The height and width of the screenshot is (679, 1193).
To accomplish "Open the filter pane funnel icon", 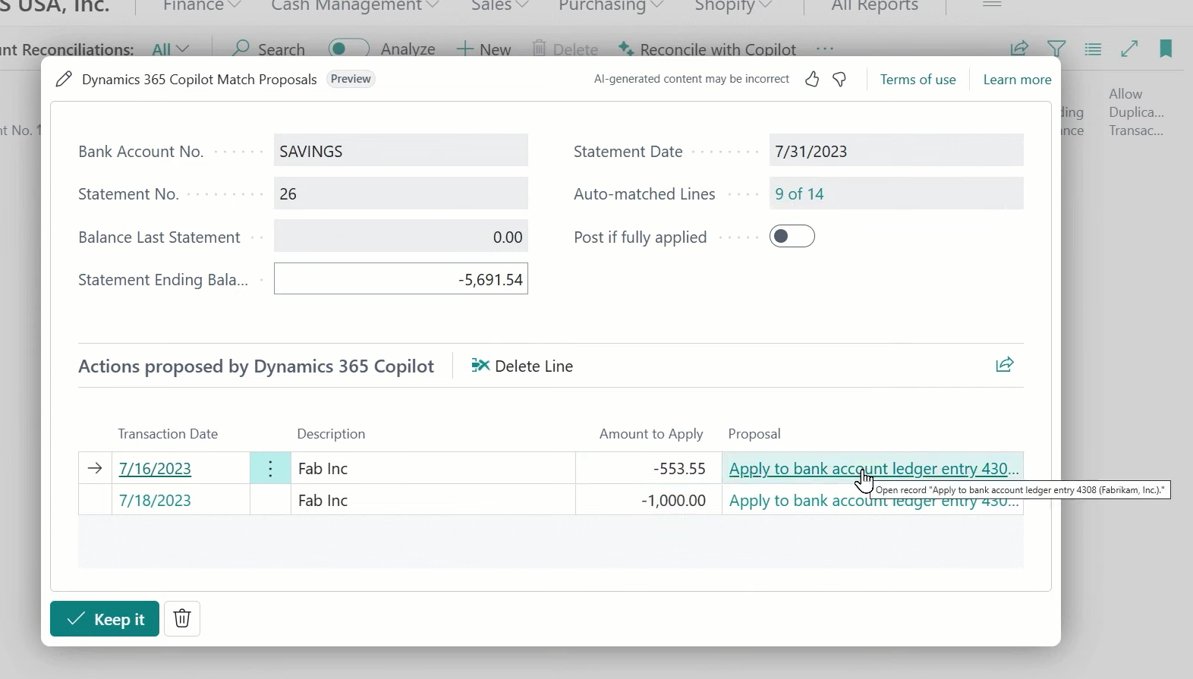I will click(x=1056, y=49).
